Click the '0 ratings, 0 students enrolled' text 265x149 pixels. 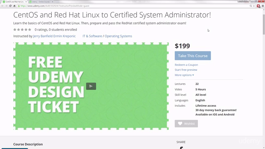coord(56,30)
